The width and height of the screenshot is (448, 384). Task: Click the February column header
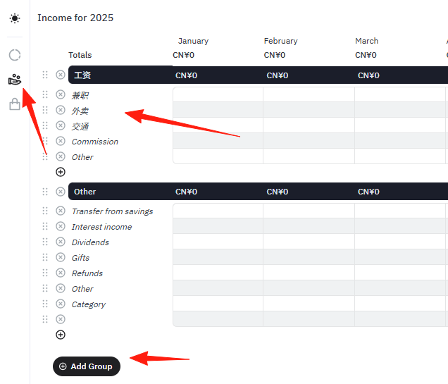pos(280,41)
